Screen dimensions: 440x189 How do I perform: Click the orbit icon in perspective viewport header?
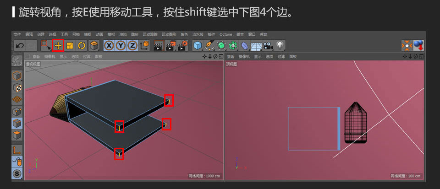click(215, 57)
